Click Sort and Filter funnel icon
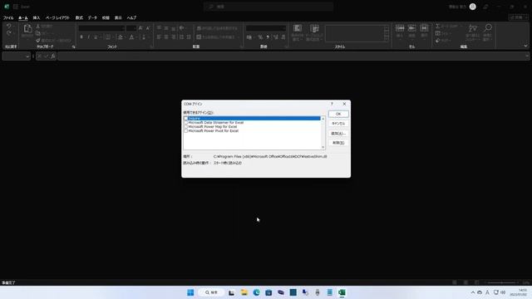This screenshot has height=299, width=532. (473, 28)
